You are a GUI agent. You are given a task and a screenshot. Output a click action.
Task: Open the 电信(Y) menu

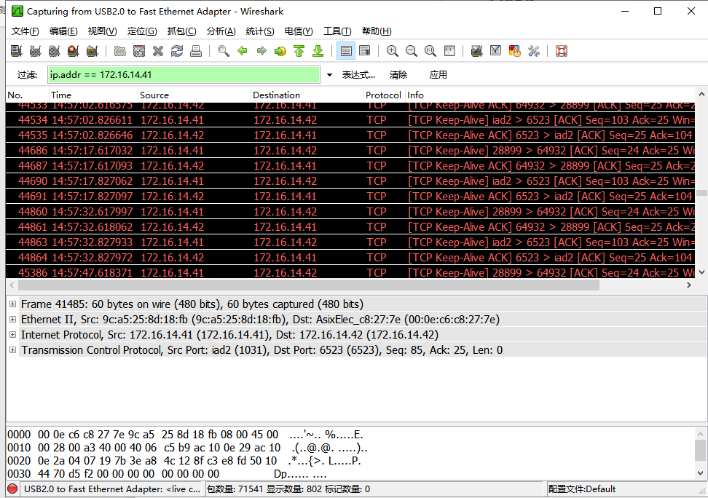[x=299, y=31]
